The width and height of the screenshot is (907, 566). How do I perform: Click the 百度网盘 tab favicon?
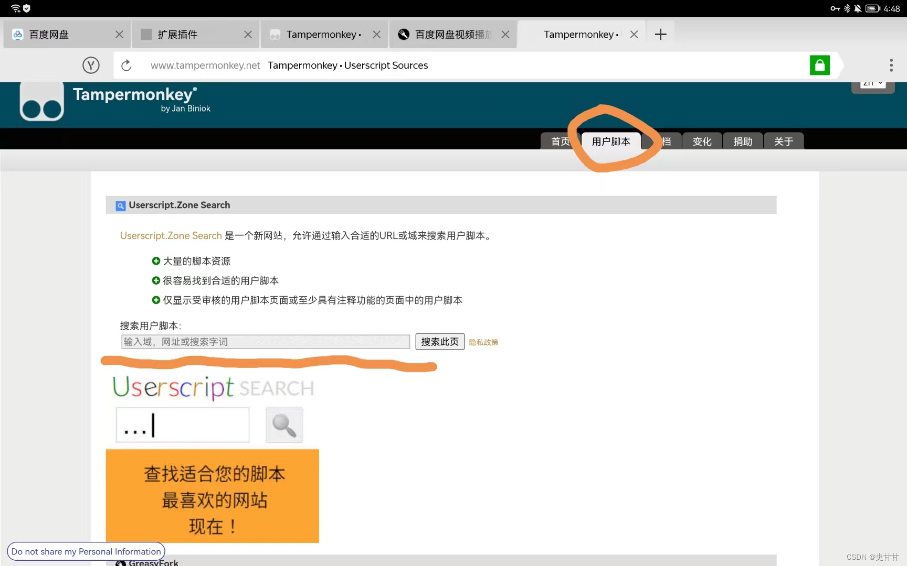click(18, 35)
